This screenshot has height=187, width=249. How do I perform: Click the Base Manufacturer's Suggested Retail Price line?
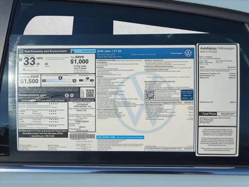169,102
